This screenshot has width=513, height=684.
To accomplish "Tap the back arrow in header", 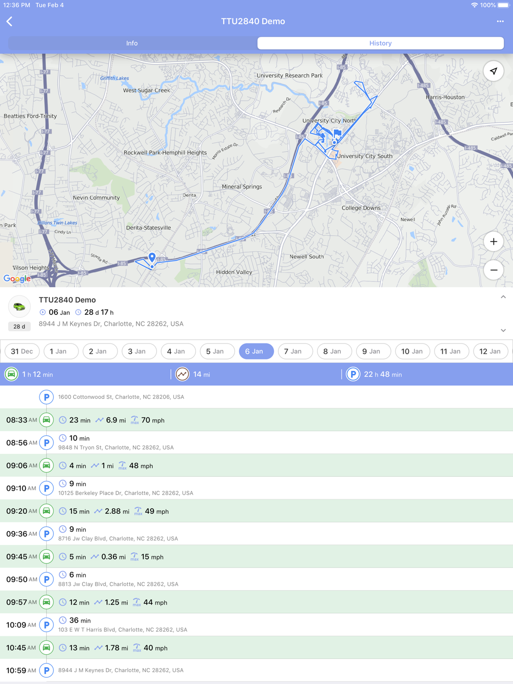I will tap(10, 21).
